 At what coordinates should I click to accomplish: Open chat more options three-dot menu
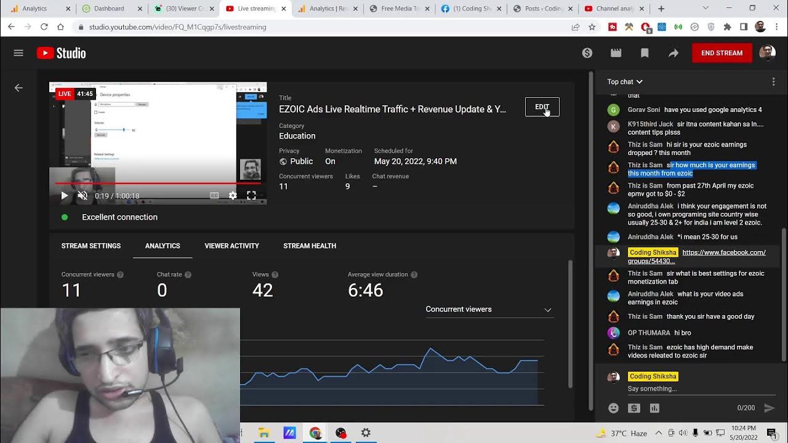pyautogui.click(x=773, y=82)
